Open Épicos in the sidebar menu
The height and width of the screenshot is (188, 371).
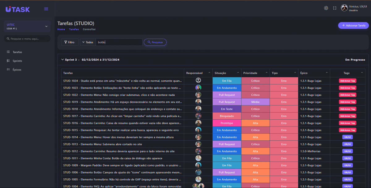click(17, 70)
